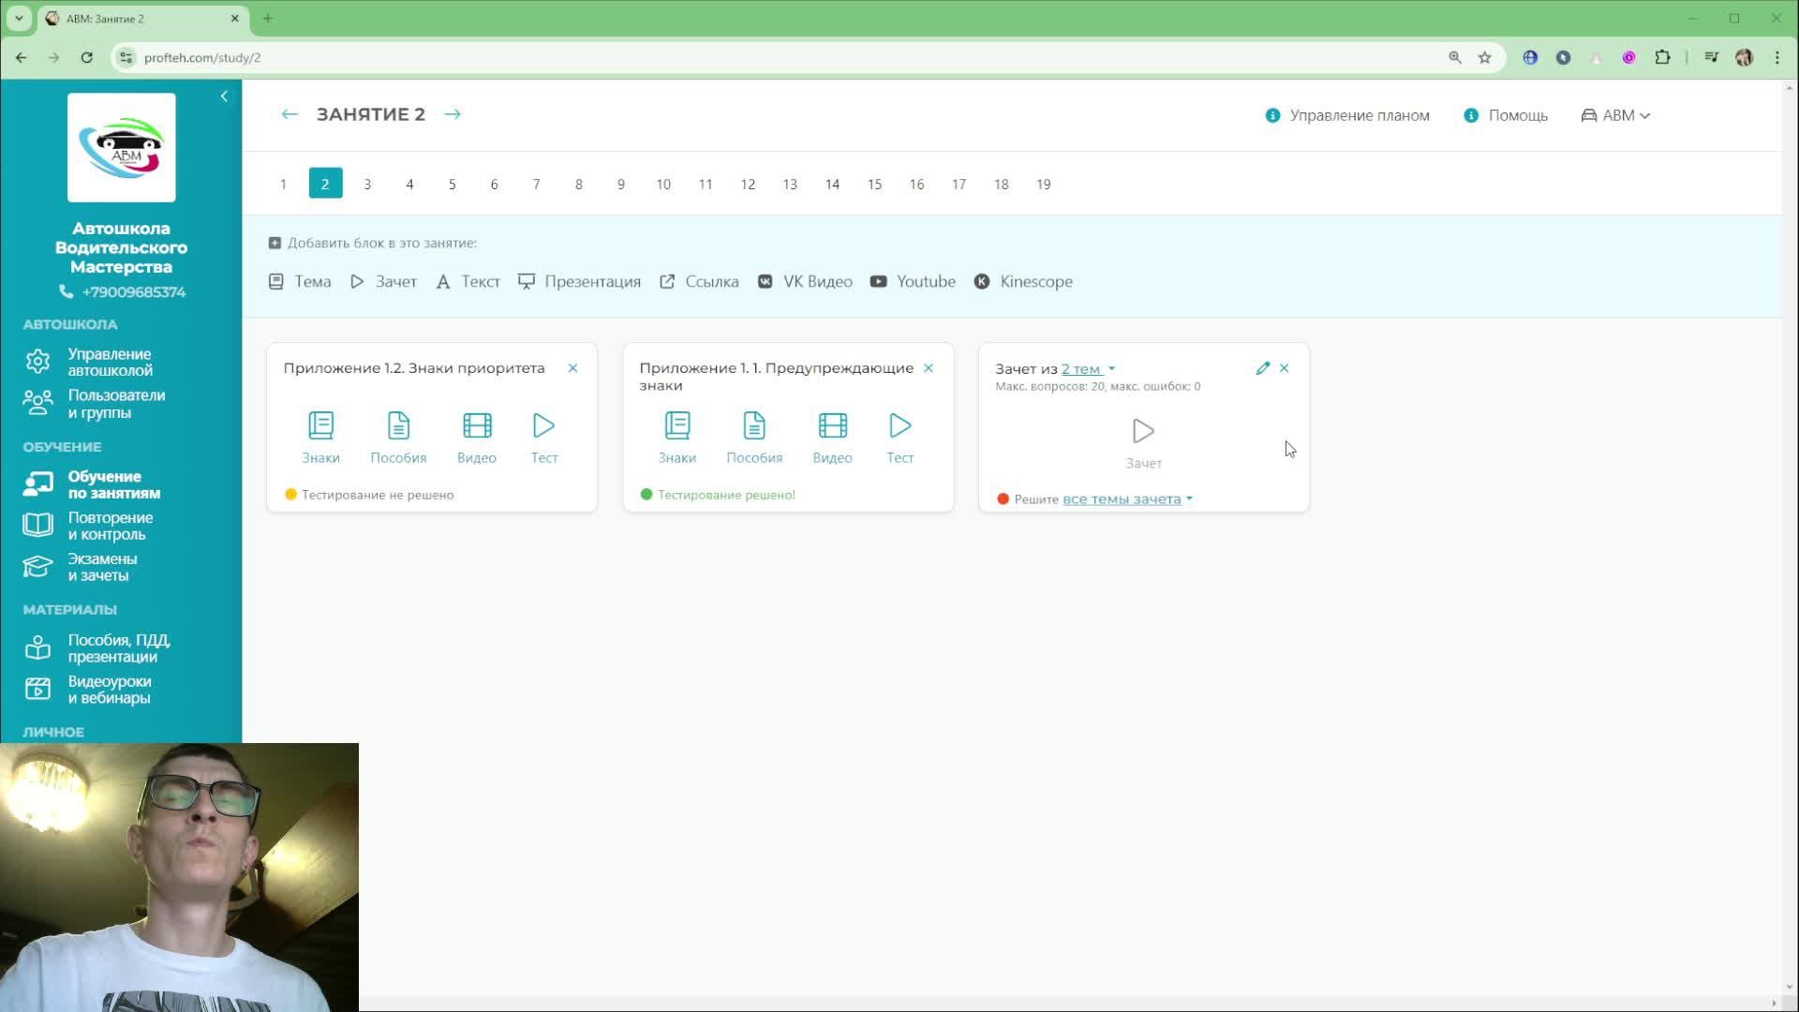Open the 2 тем dropdown
Image resolution: width=1799 pixels, height=1012 pixels.
point(1087,369)
